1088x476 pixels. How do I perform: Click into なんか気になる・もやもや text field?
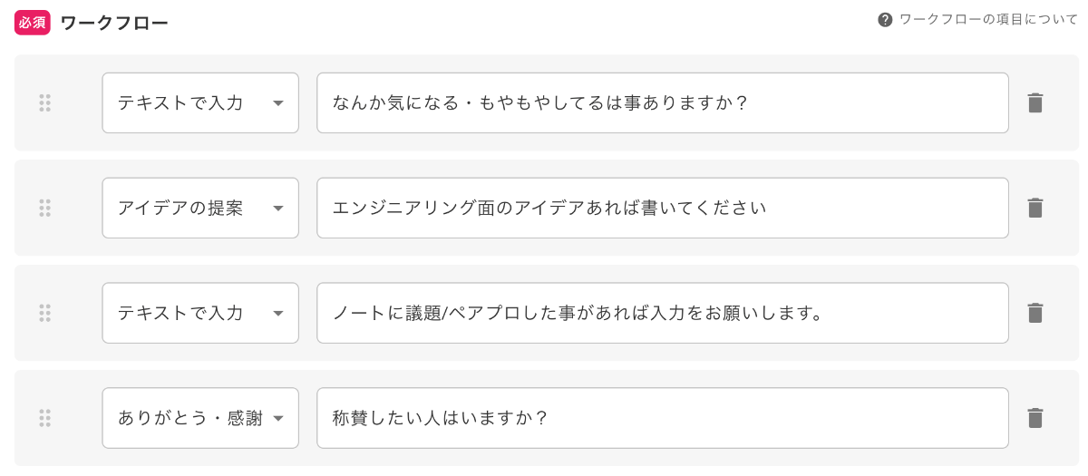pos(662,103)
